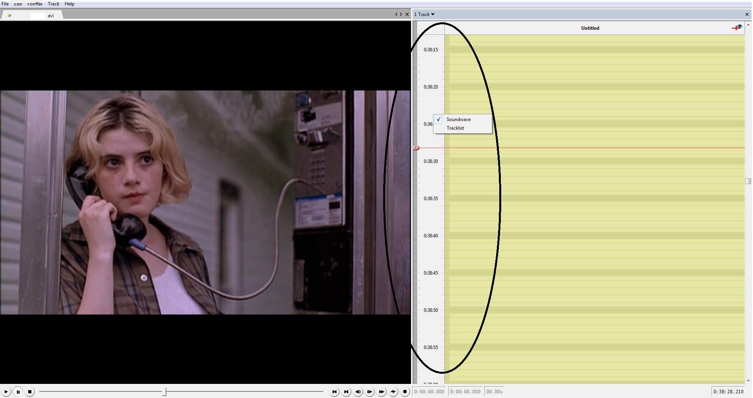Click the 00.00s duration field
The image size is (753, 398).
click(495, 391)
